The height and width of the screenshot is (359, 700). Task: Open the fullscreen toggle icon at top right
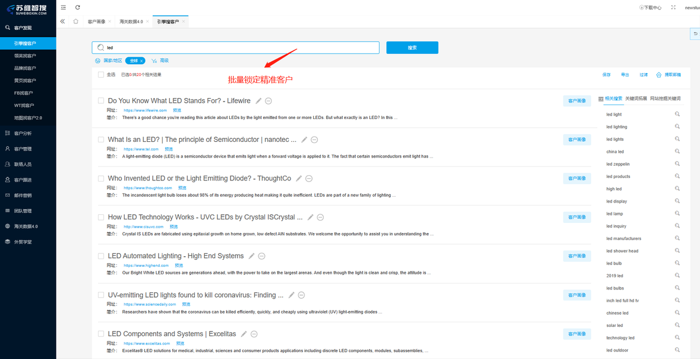coord(673,8)
